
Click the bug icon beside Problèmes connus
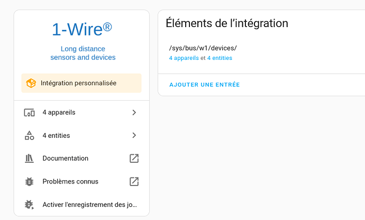point(29,181)
